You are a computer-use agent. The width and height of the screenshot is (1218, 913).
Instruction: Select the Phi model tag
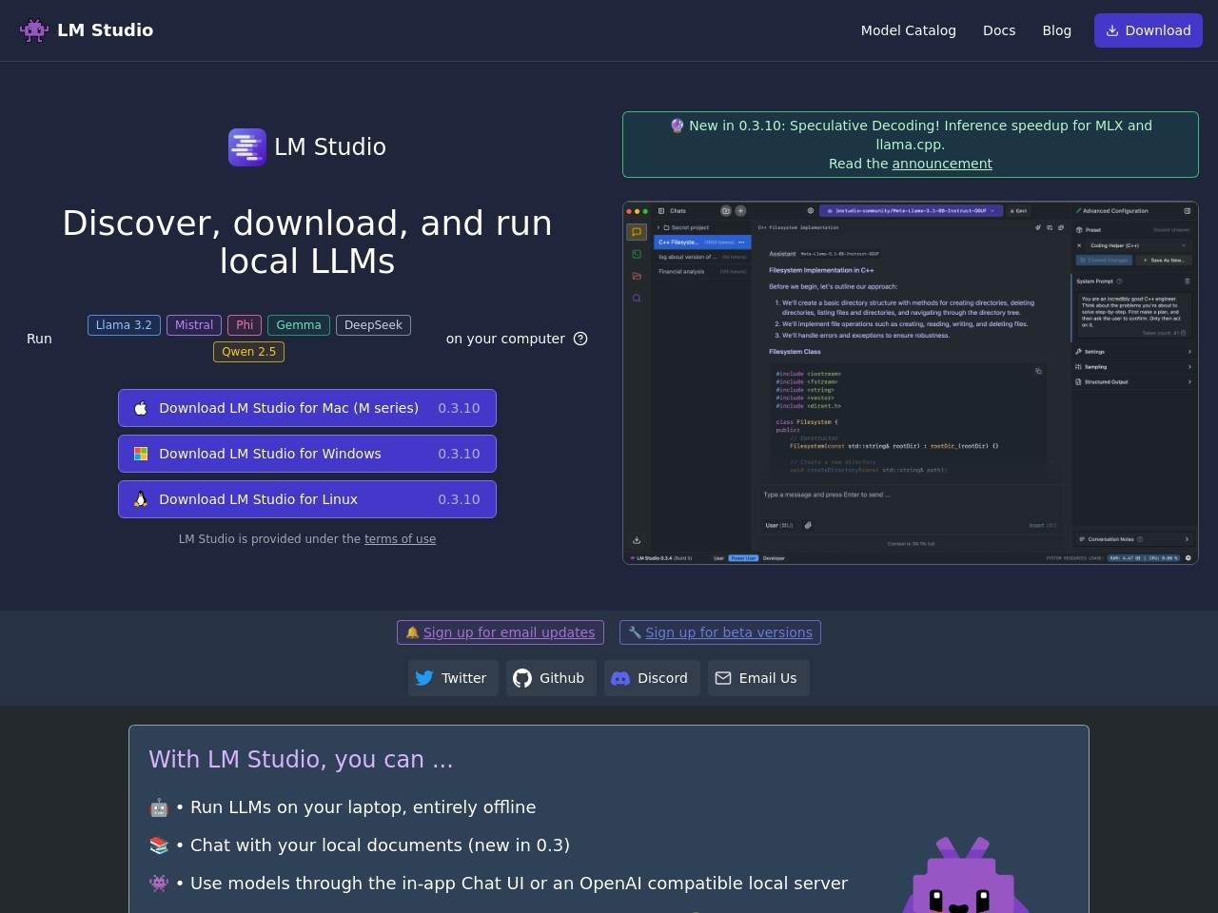(245, 325)
